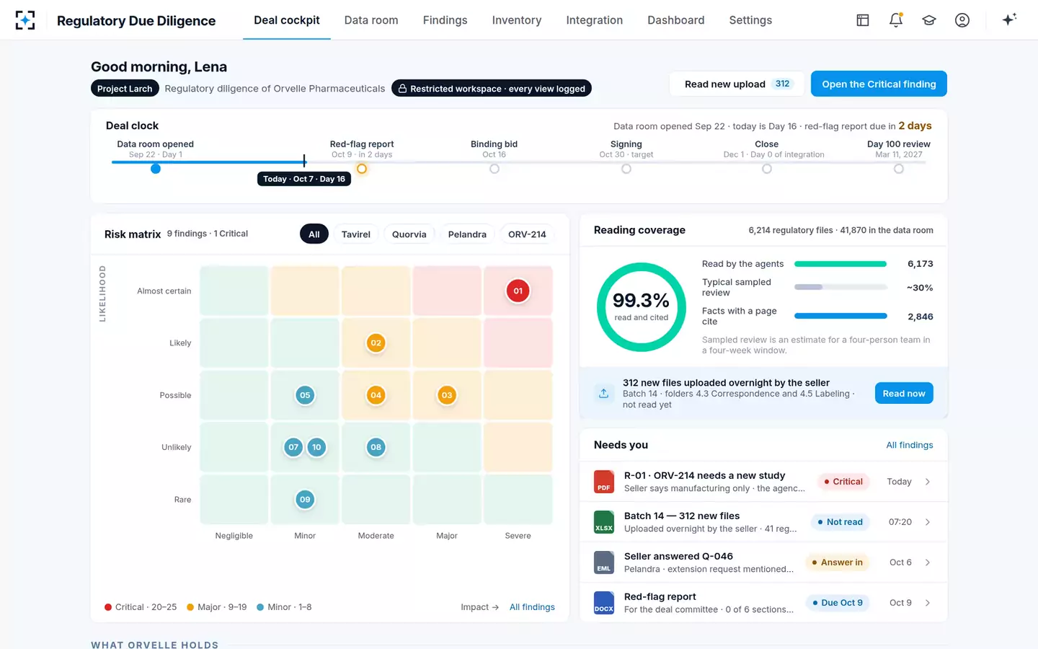Click the Red-flag report timeline marker
The height and width of the screenshot is (649, 1038).
tap(362, 169)
